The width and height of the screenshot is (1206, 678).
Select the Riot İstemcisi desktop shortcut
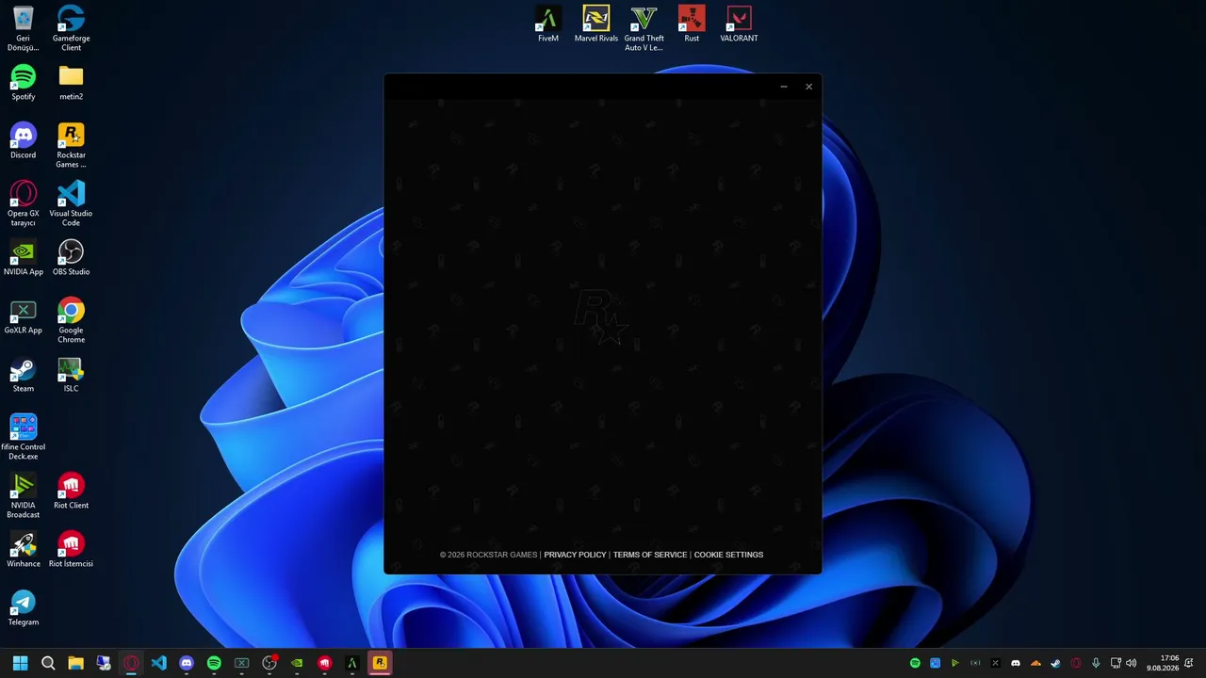point(71,550)
